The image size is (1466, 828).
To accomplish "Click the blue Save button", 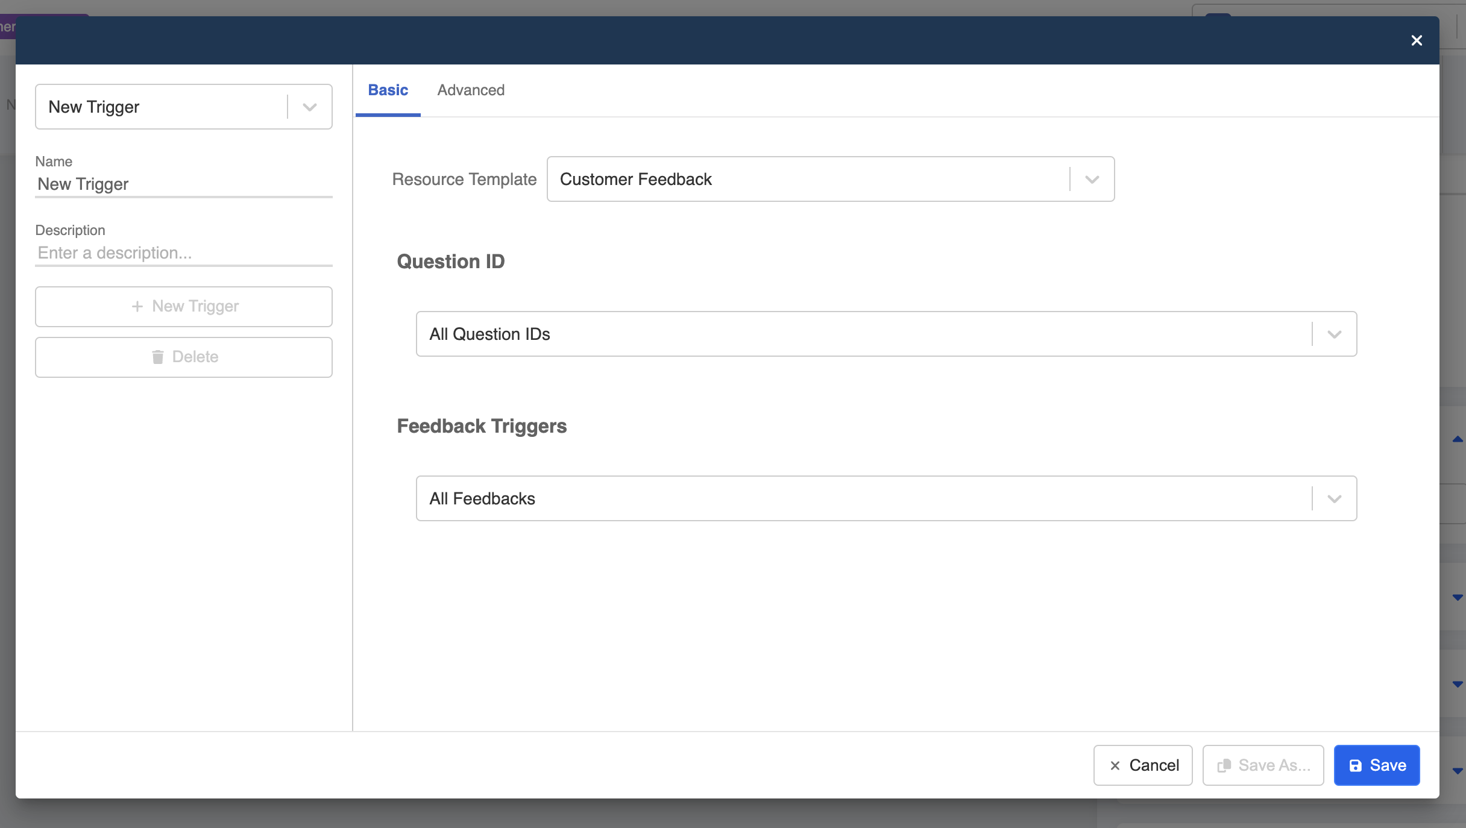I will (1377, 765).
